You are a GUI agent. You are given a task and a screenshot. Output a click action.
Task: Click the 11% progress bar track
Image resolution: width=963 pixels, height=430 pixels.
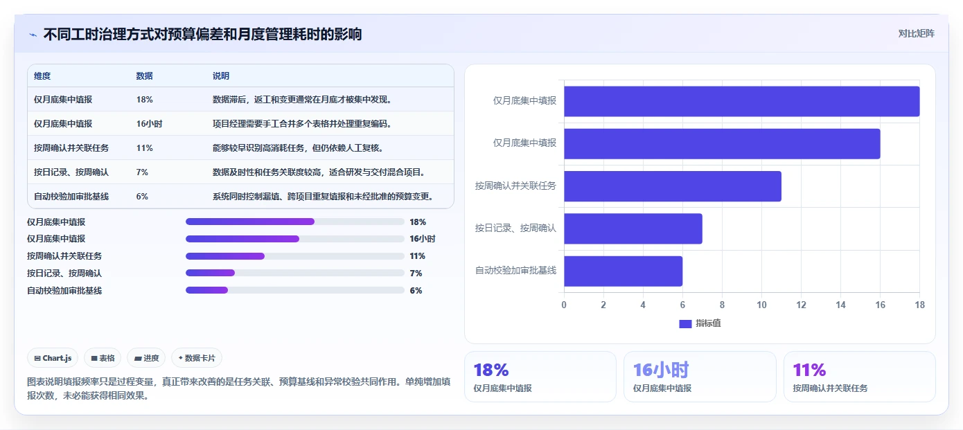(294, 256)
